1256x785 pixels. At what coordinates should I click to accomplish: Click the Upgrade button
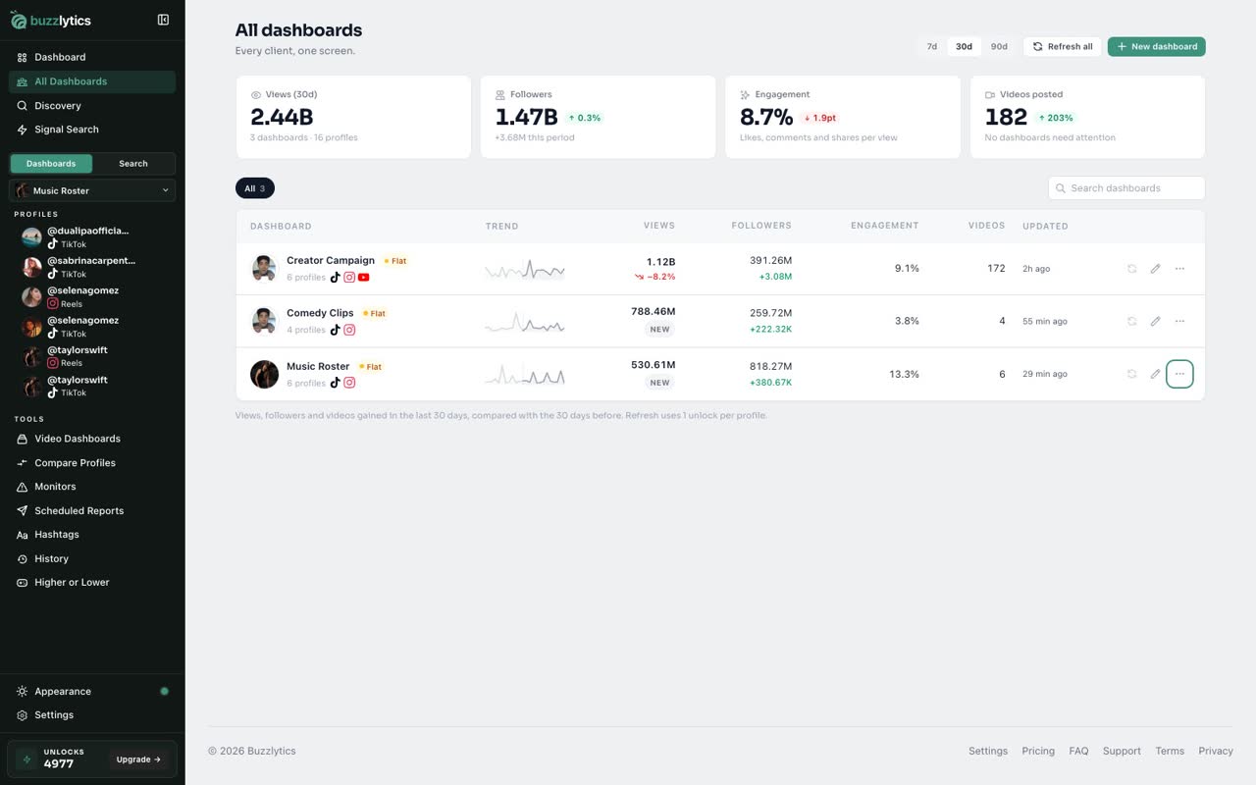pos(138,759)
